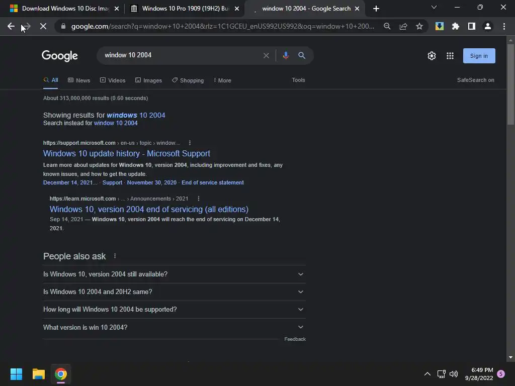Switch to Shopping results
Image resolution: width=515 pixels, height=386 pixels.
pyautogui.click(x=188, y=80)
